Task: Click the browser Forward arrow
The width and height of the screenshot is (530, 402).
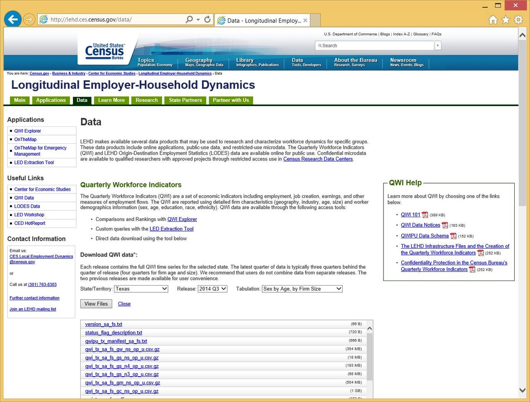Action: click(x=29, y=19)
